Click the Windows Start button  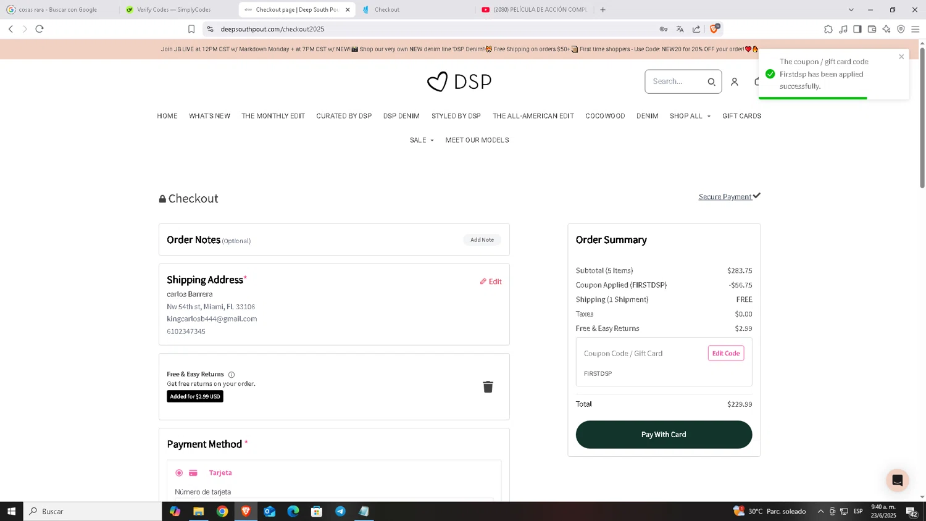point(11,511)
